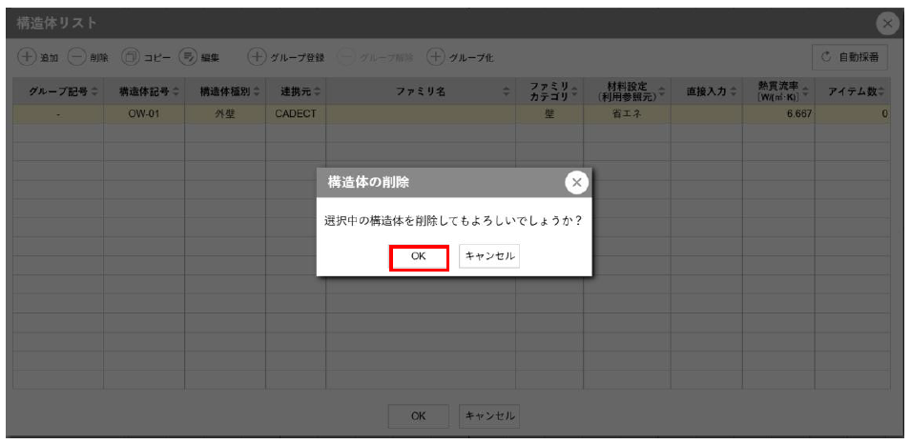The image size is (911, 444).
Task: Click the コピー (copy) icon
Action: point(132,57)
